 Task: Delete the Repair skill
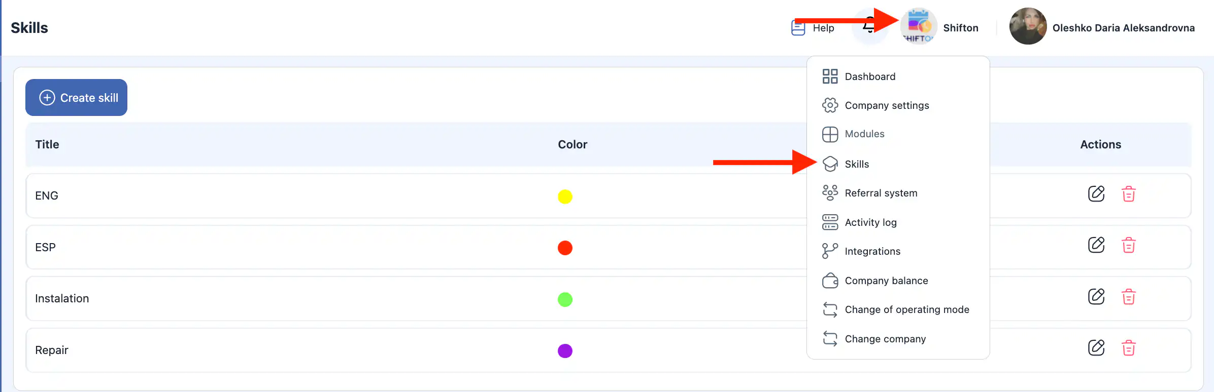(1128, 348)
